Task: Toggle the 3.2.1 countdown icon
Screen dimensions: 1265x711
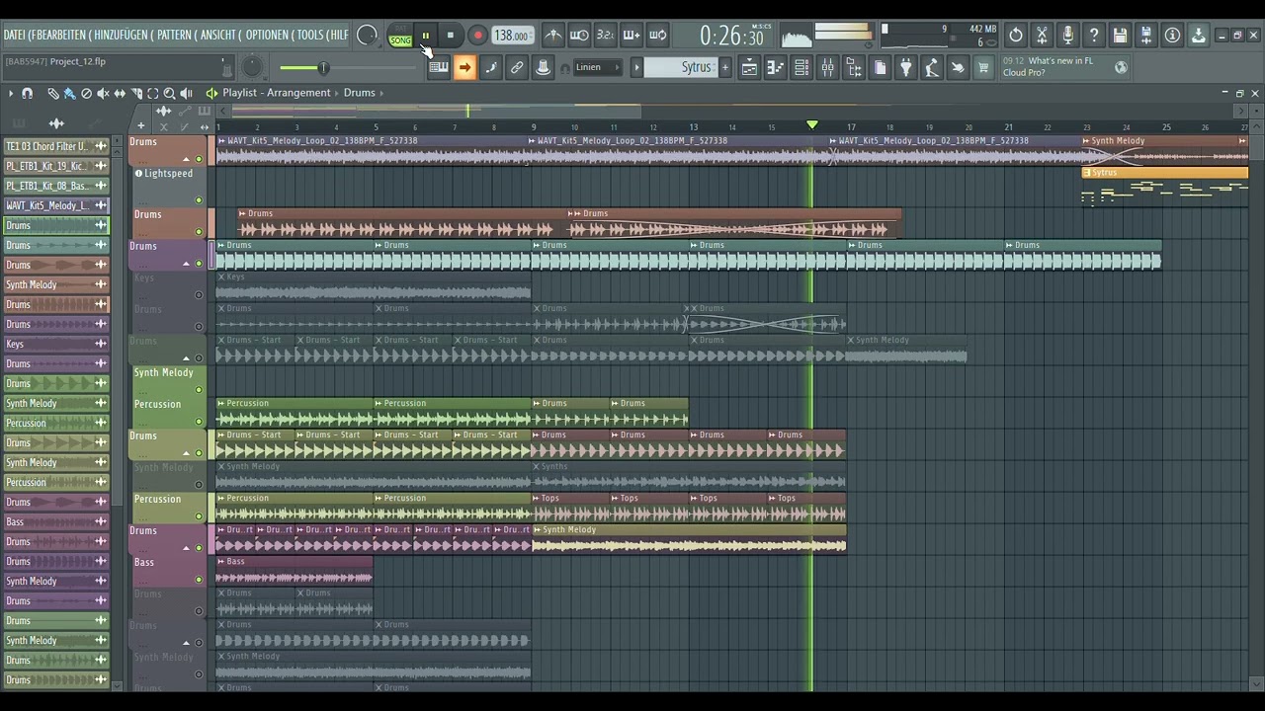Action: click(x=605, y=36)
